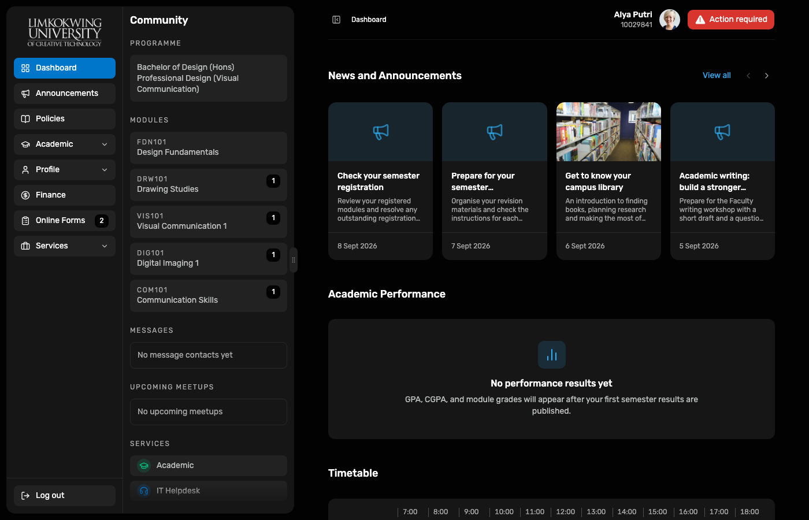This screenshot has width=809, height=520.
Task: Click megaphone icon on Academic writing card
Action: click(722, 132)
